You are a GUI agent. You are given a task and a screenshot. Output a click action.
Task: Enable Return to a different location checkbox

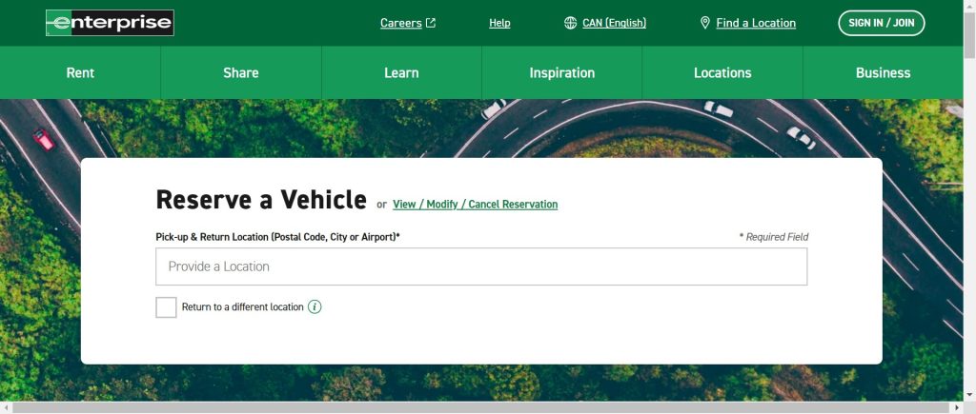click(166, 307)
